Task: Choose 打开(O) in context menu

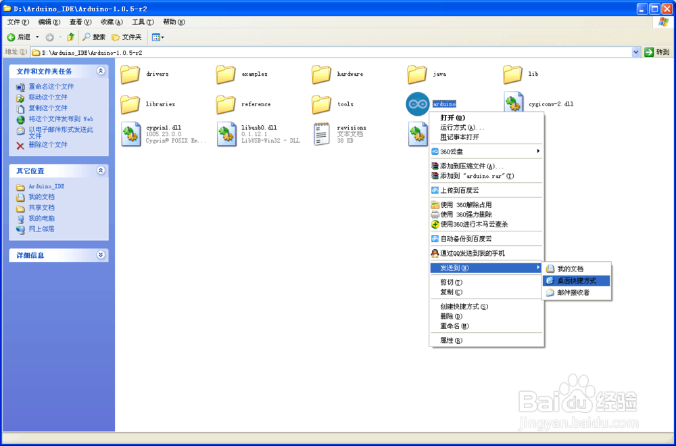Action: 486,118
